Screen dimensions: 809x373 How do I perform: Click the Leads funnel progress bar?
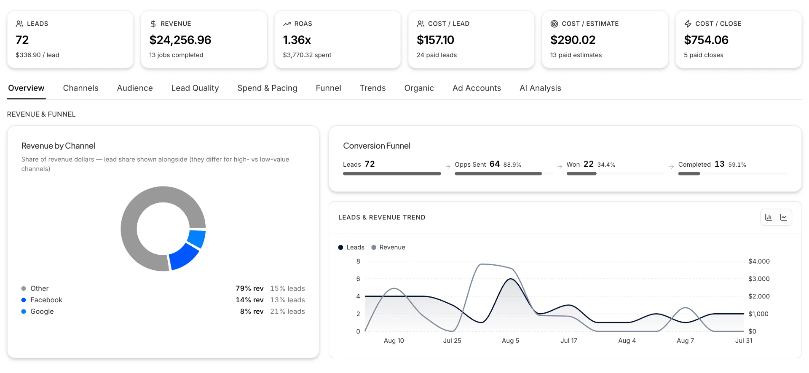point(392,173)
